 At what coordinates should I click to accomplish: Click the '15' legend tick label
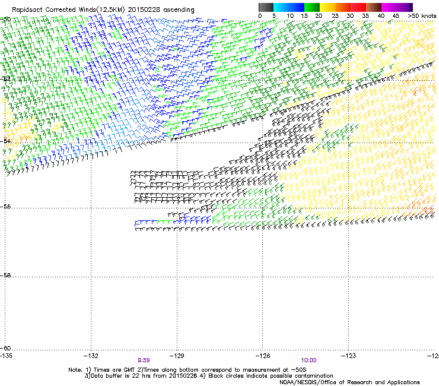(x=304, y=16)
